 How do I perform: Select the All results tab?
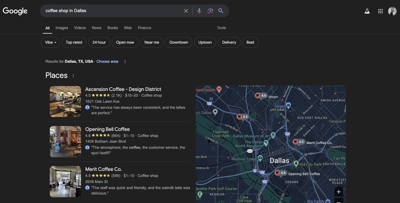tap(47, 28)
